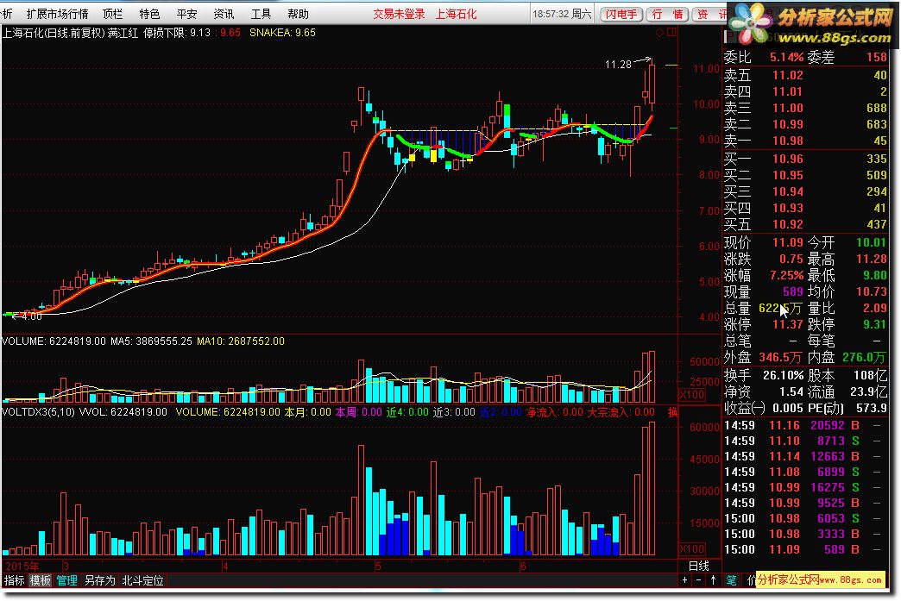Screen dimensions: 901x601
Task: Click the MA5: 3869555.25 label
Action: (151, 341)
